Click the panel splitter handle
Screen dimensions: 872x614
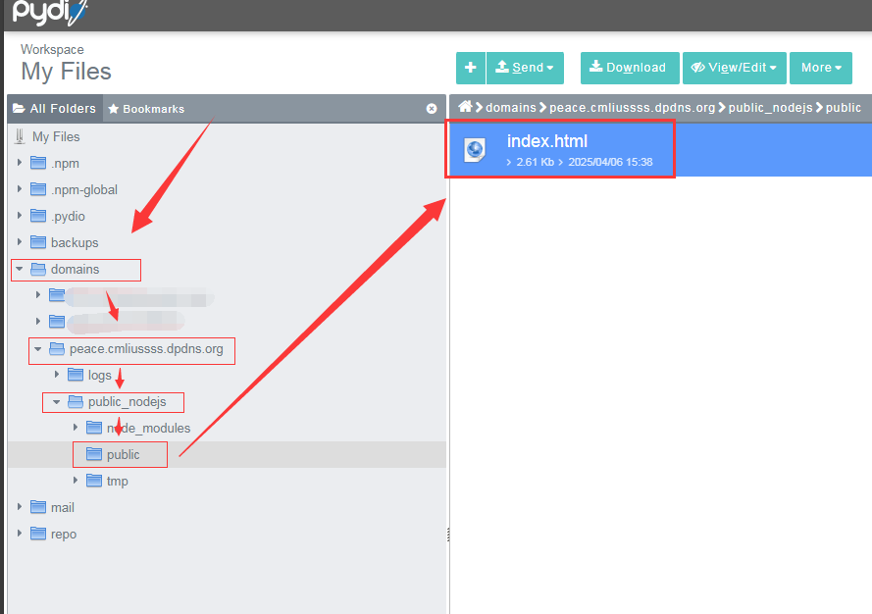click(x=448, y=535)
